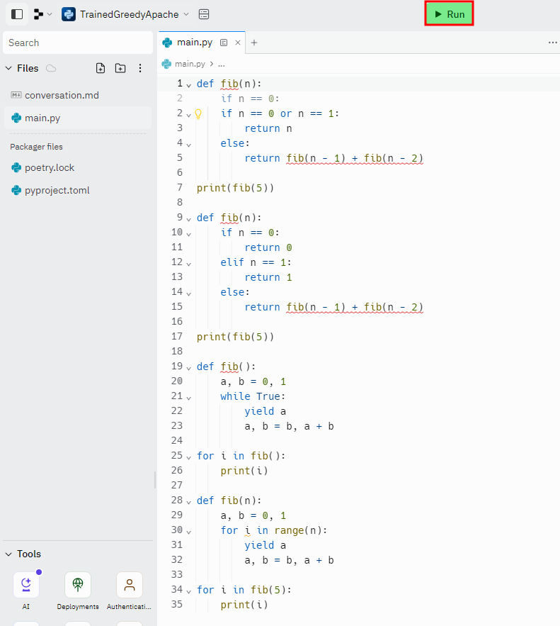Click the format icon in main.py tab
560x626 pixels.
[224, 43]
